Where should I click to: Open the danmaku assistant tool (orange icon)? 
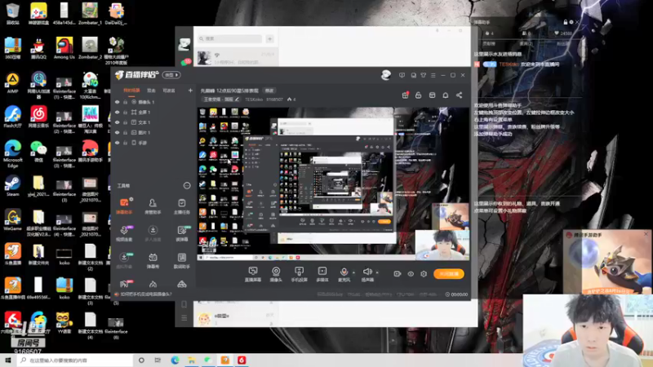tap(124, 206)
